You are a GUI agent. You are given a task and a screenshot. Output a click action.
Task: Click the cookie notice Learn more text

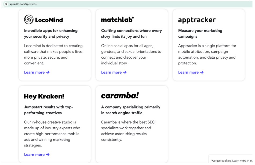point(239,161)
